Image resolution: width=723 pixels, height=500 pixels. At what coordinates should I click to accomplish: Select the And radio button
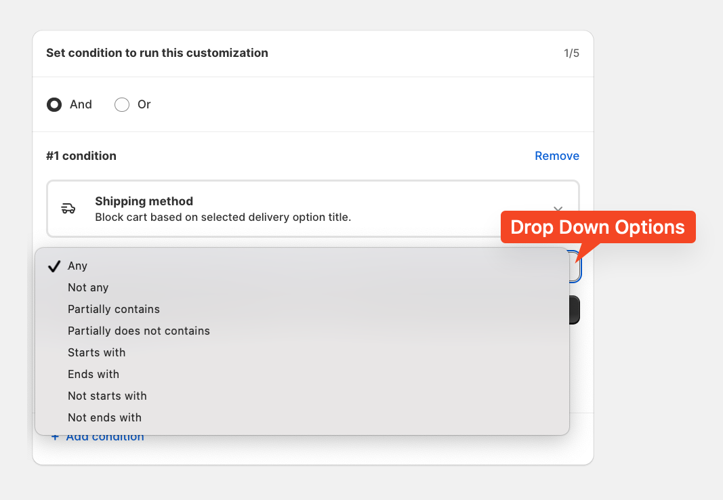pyautogui.click(x=54, y=104)
